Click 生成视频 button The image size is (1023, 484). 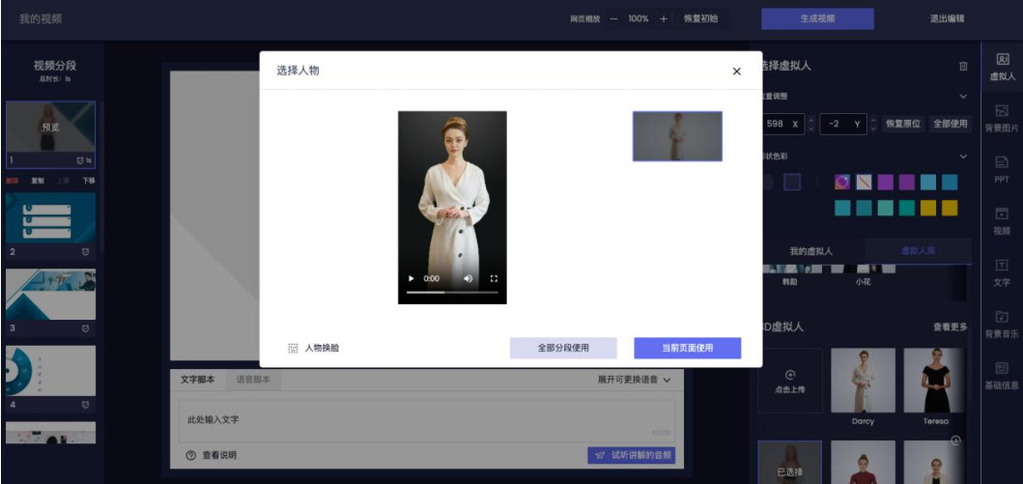tap(817, 19)
